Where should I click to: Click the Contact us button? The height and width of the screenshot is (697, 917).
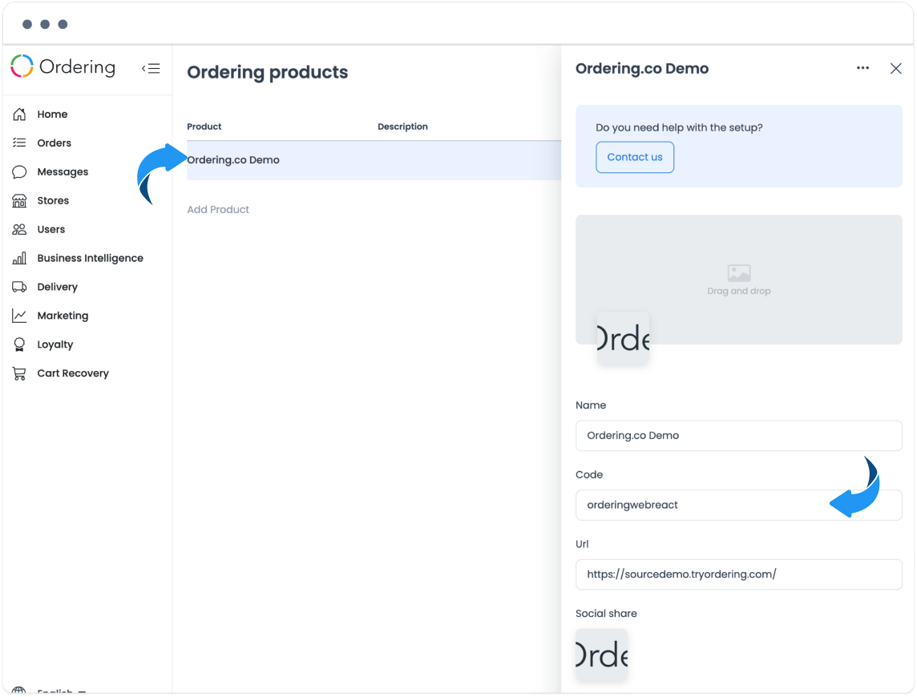tap(635, 157)
